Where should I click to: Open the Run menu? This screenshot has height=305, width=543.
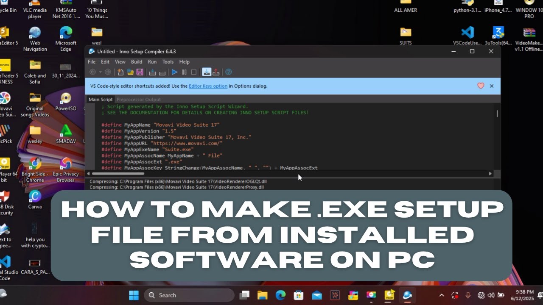pyautogui.click(x=152, y=62)
